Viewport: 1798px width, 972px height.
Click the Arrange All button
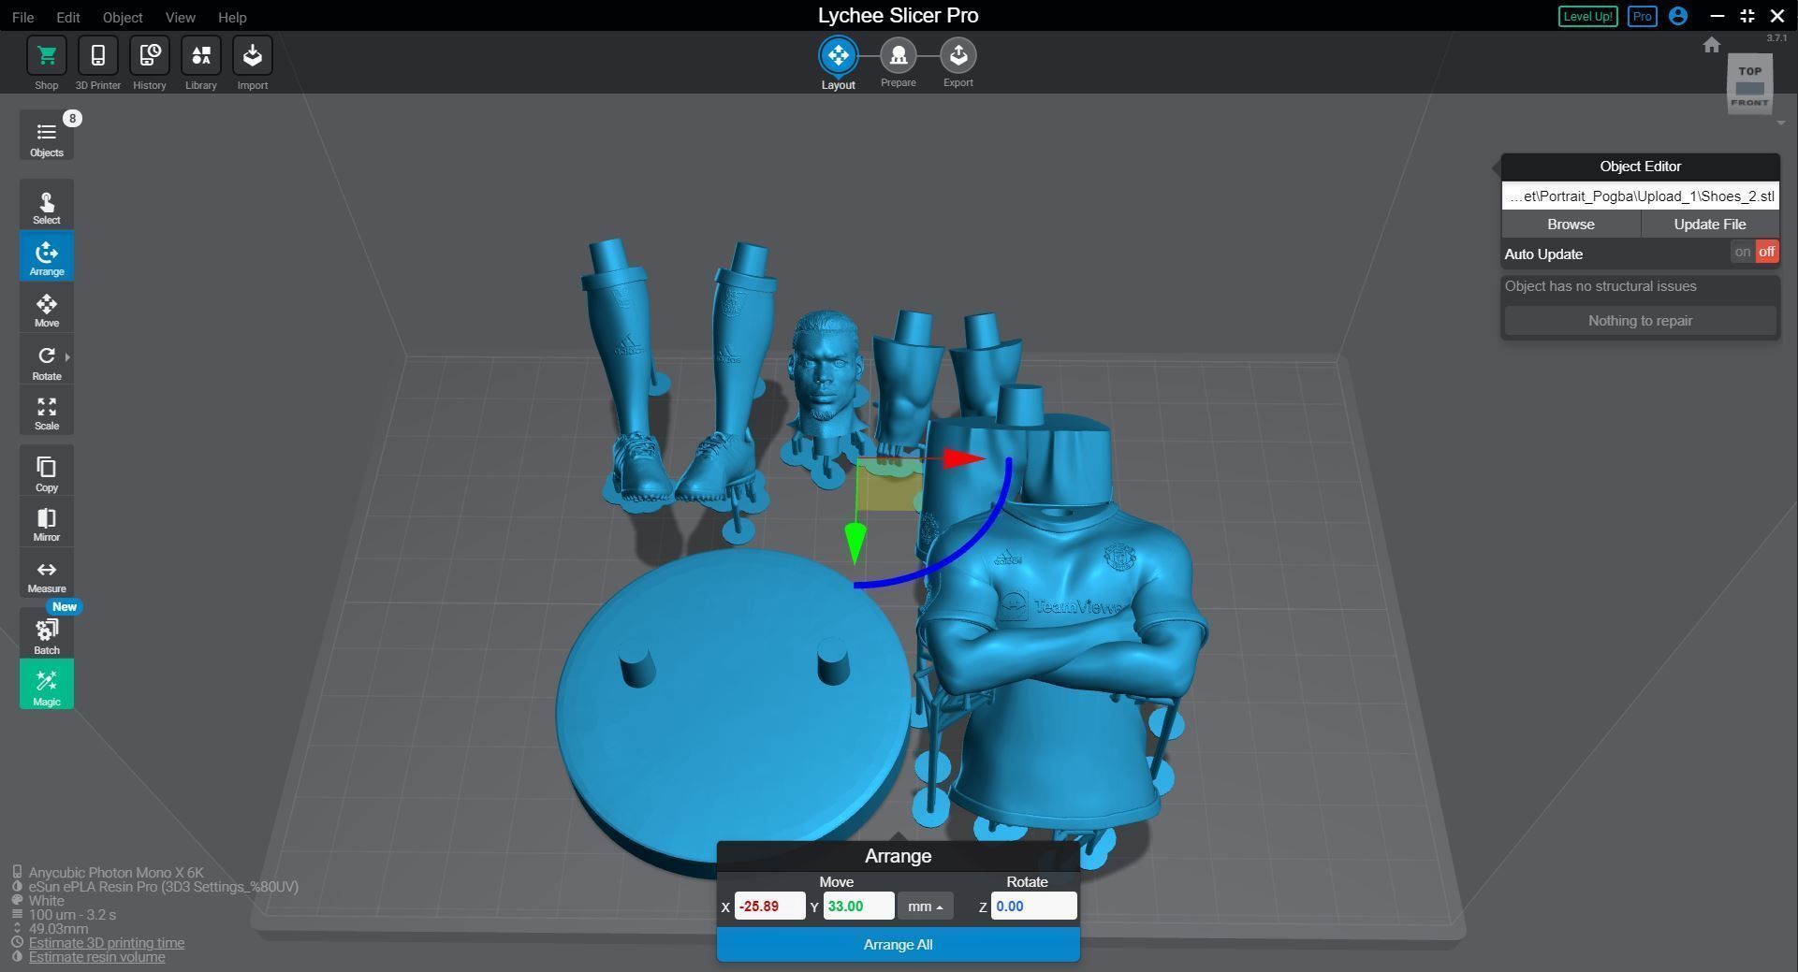[x=898, y=945]
